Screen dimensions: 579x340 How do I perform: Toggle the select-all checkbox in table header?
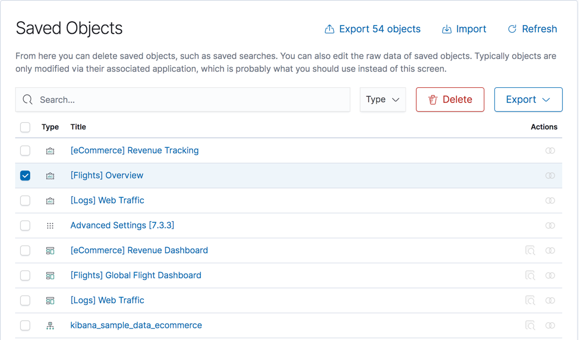tap(26, 127)
